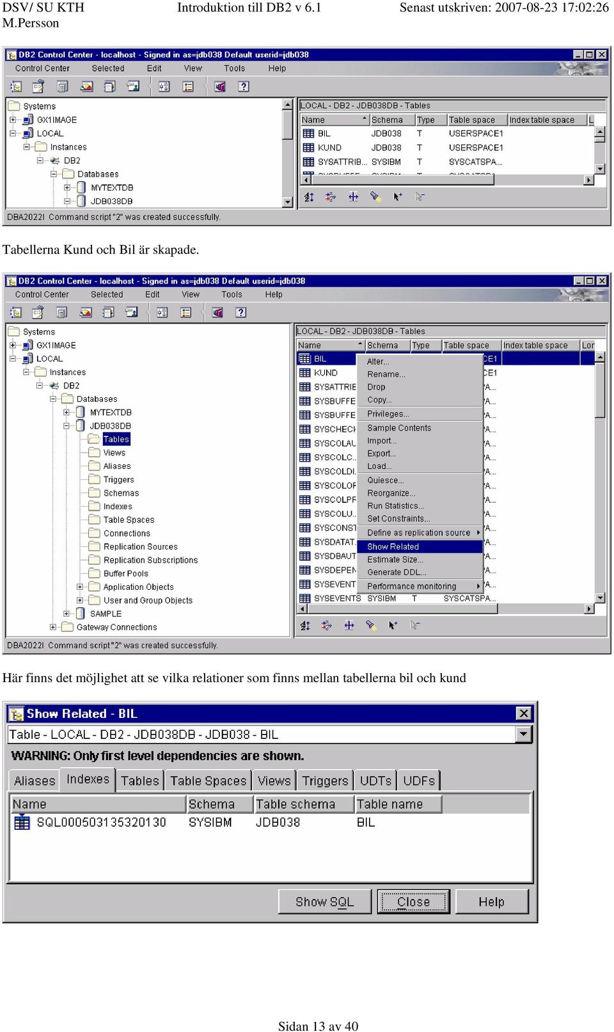Click the Table schema column header
The width and height of the screenshot is (614, 1032).
coord(304,804)
